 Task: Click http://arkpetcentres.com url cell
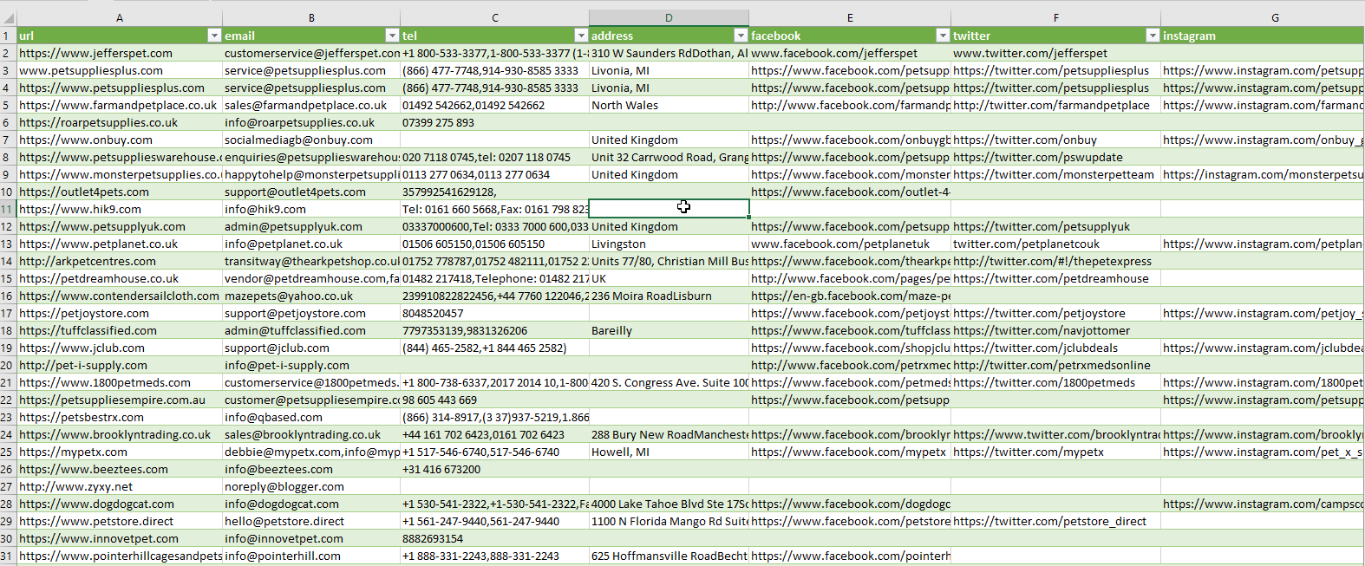coord(120,261)
